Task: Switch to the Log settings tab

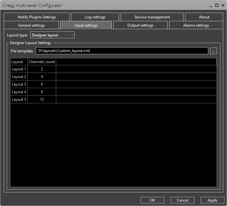Action: point(95,17)
